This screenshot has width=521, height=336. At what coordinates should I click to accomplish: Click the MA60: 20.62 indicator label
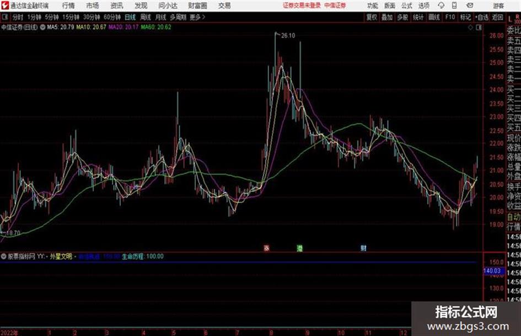click(x=156, y=27)
